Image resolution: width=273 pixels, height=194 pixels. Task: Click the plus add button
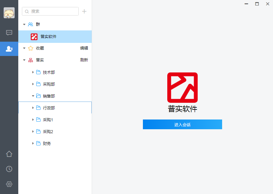[84, 11]
